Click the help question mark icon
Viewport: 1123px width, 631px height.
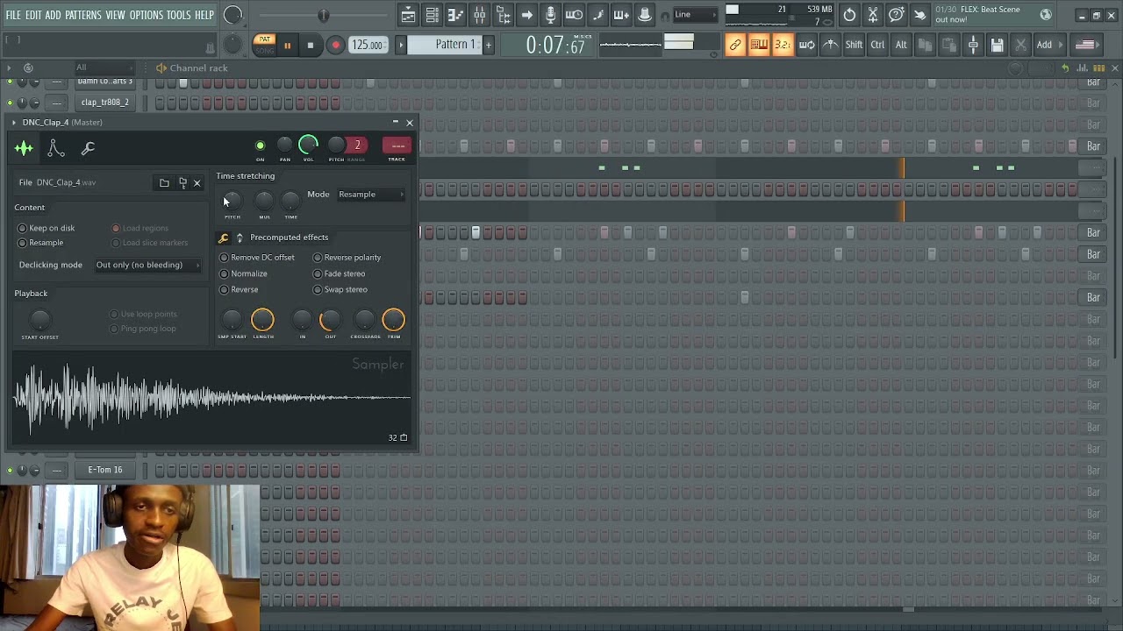coord(897,15)
